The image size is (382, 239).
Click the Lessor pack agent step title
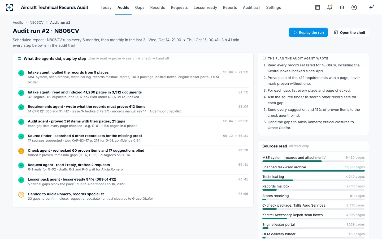pos(72,179)
